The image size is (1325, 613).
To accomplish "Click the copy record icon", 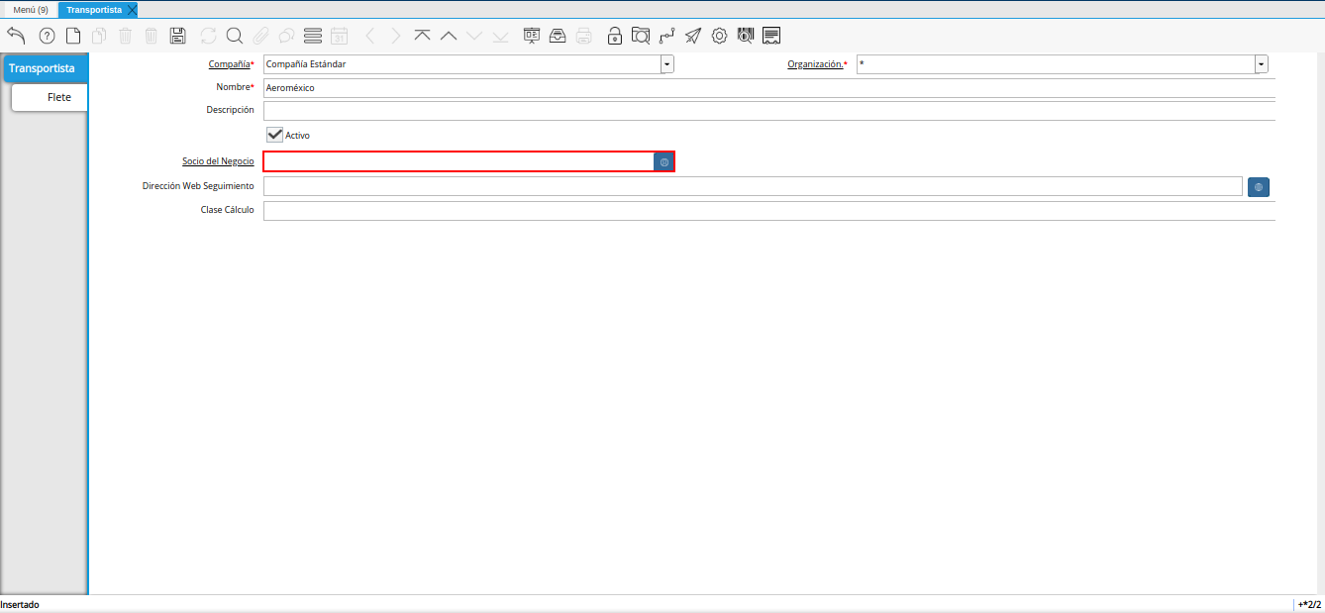I will pos(99,36).
